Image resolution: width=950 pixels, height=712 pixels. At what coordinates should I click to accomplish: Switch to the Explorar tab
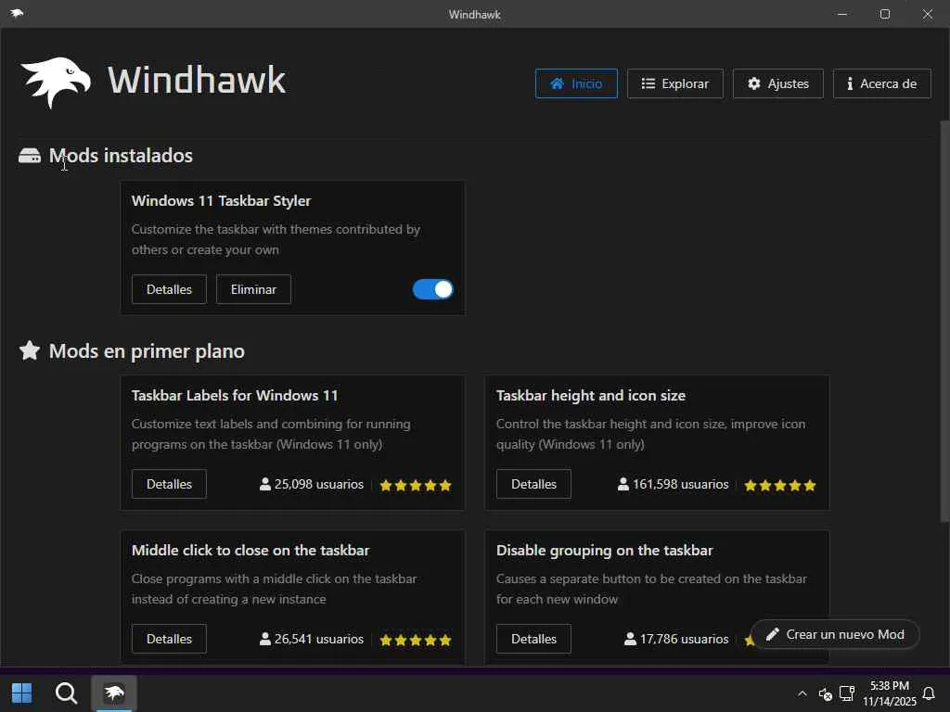pyautogui.click(x=675, y=83)
